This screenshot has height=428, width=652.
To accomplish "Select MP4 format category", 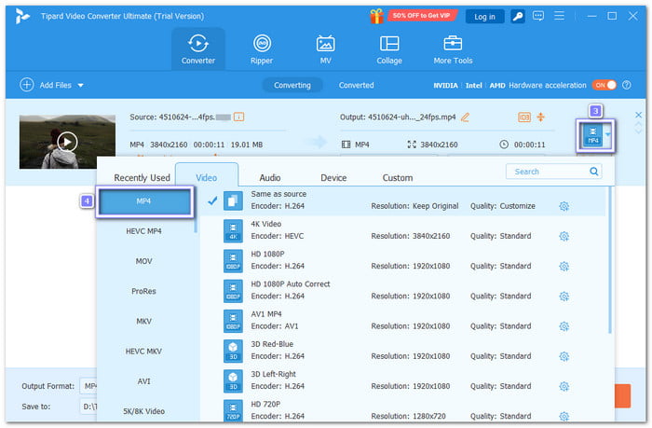I will click(x=143, y=201).
